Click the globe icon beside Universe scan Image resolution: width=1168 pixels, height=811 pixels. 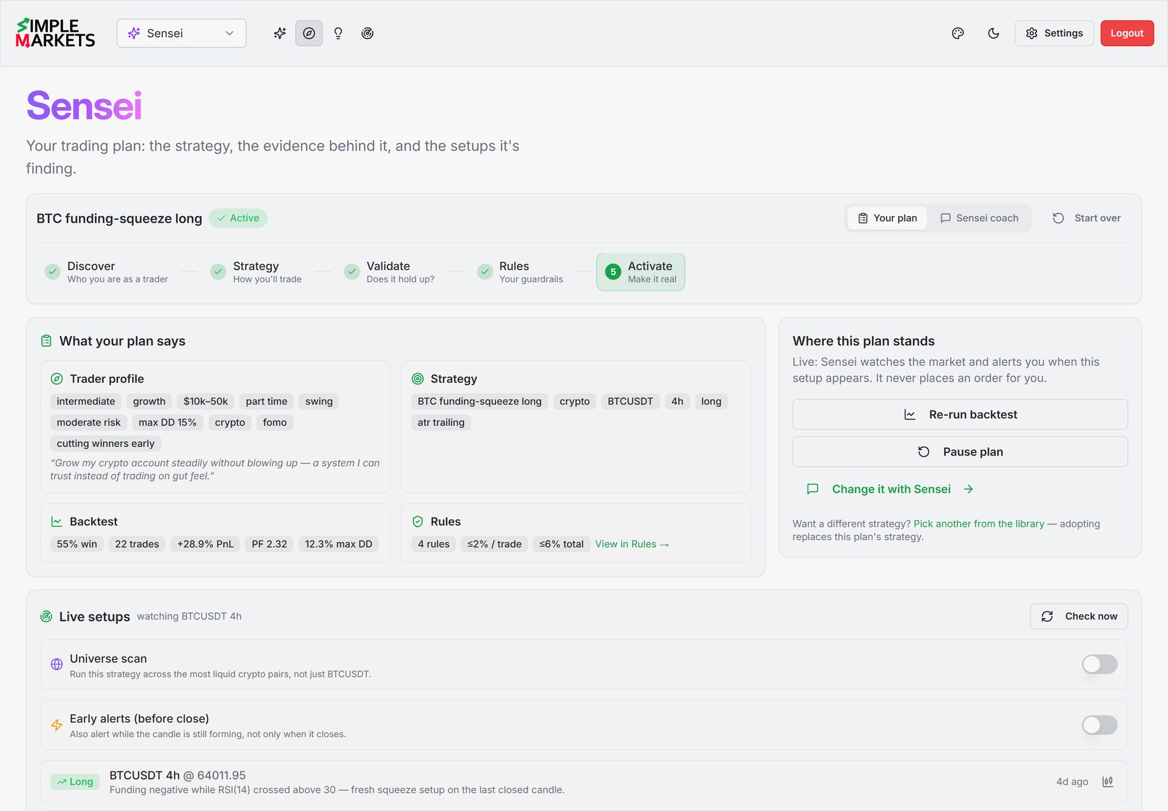tap(57, 664)
